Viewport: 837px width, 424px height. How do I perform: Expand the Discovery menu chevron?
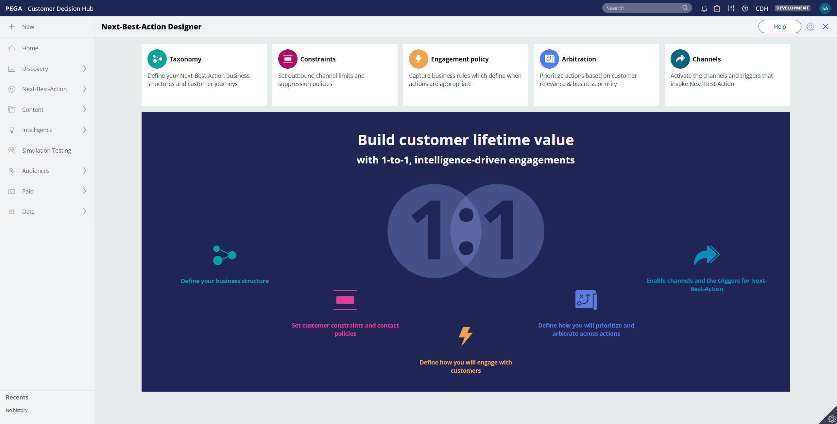point(85,69)
